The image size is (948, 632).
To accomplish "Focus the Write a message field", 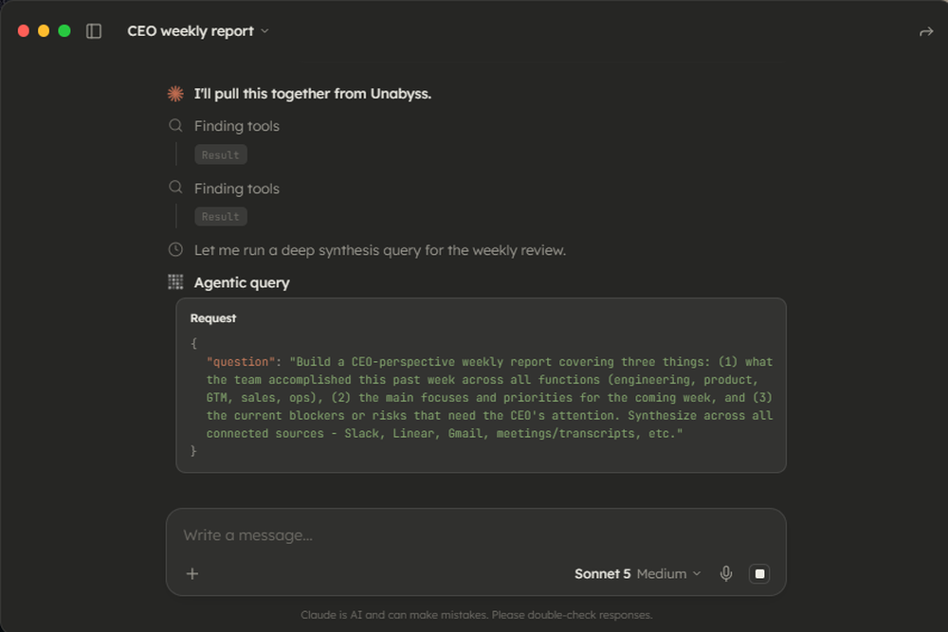I will (x=476, y=535).
